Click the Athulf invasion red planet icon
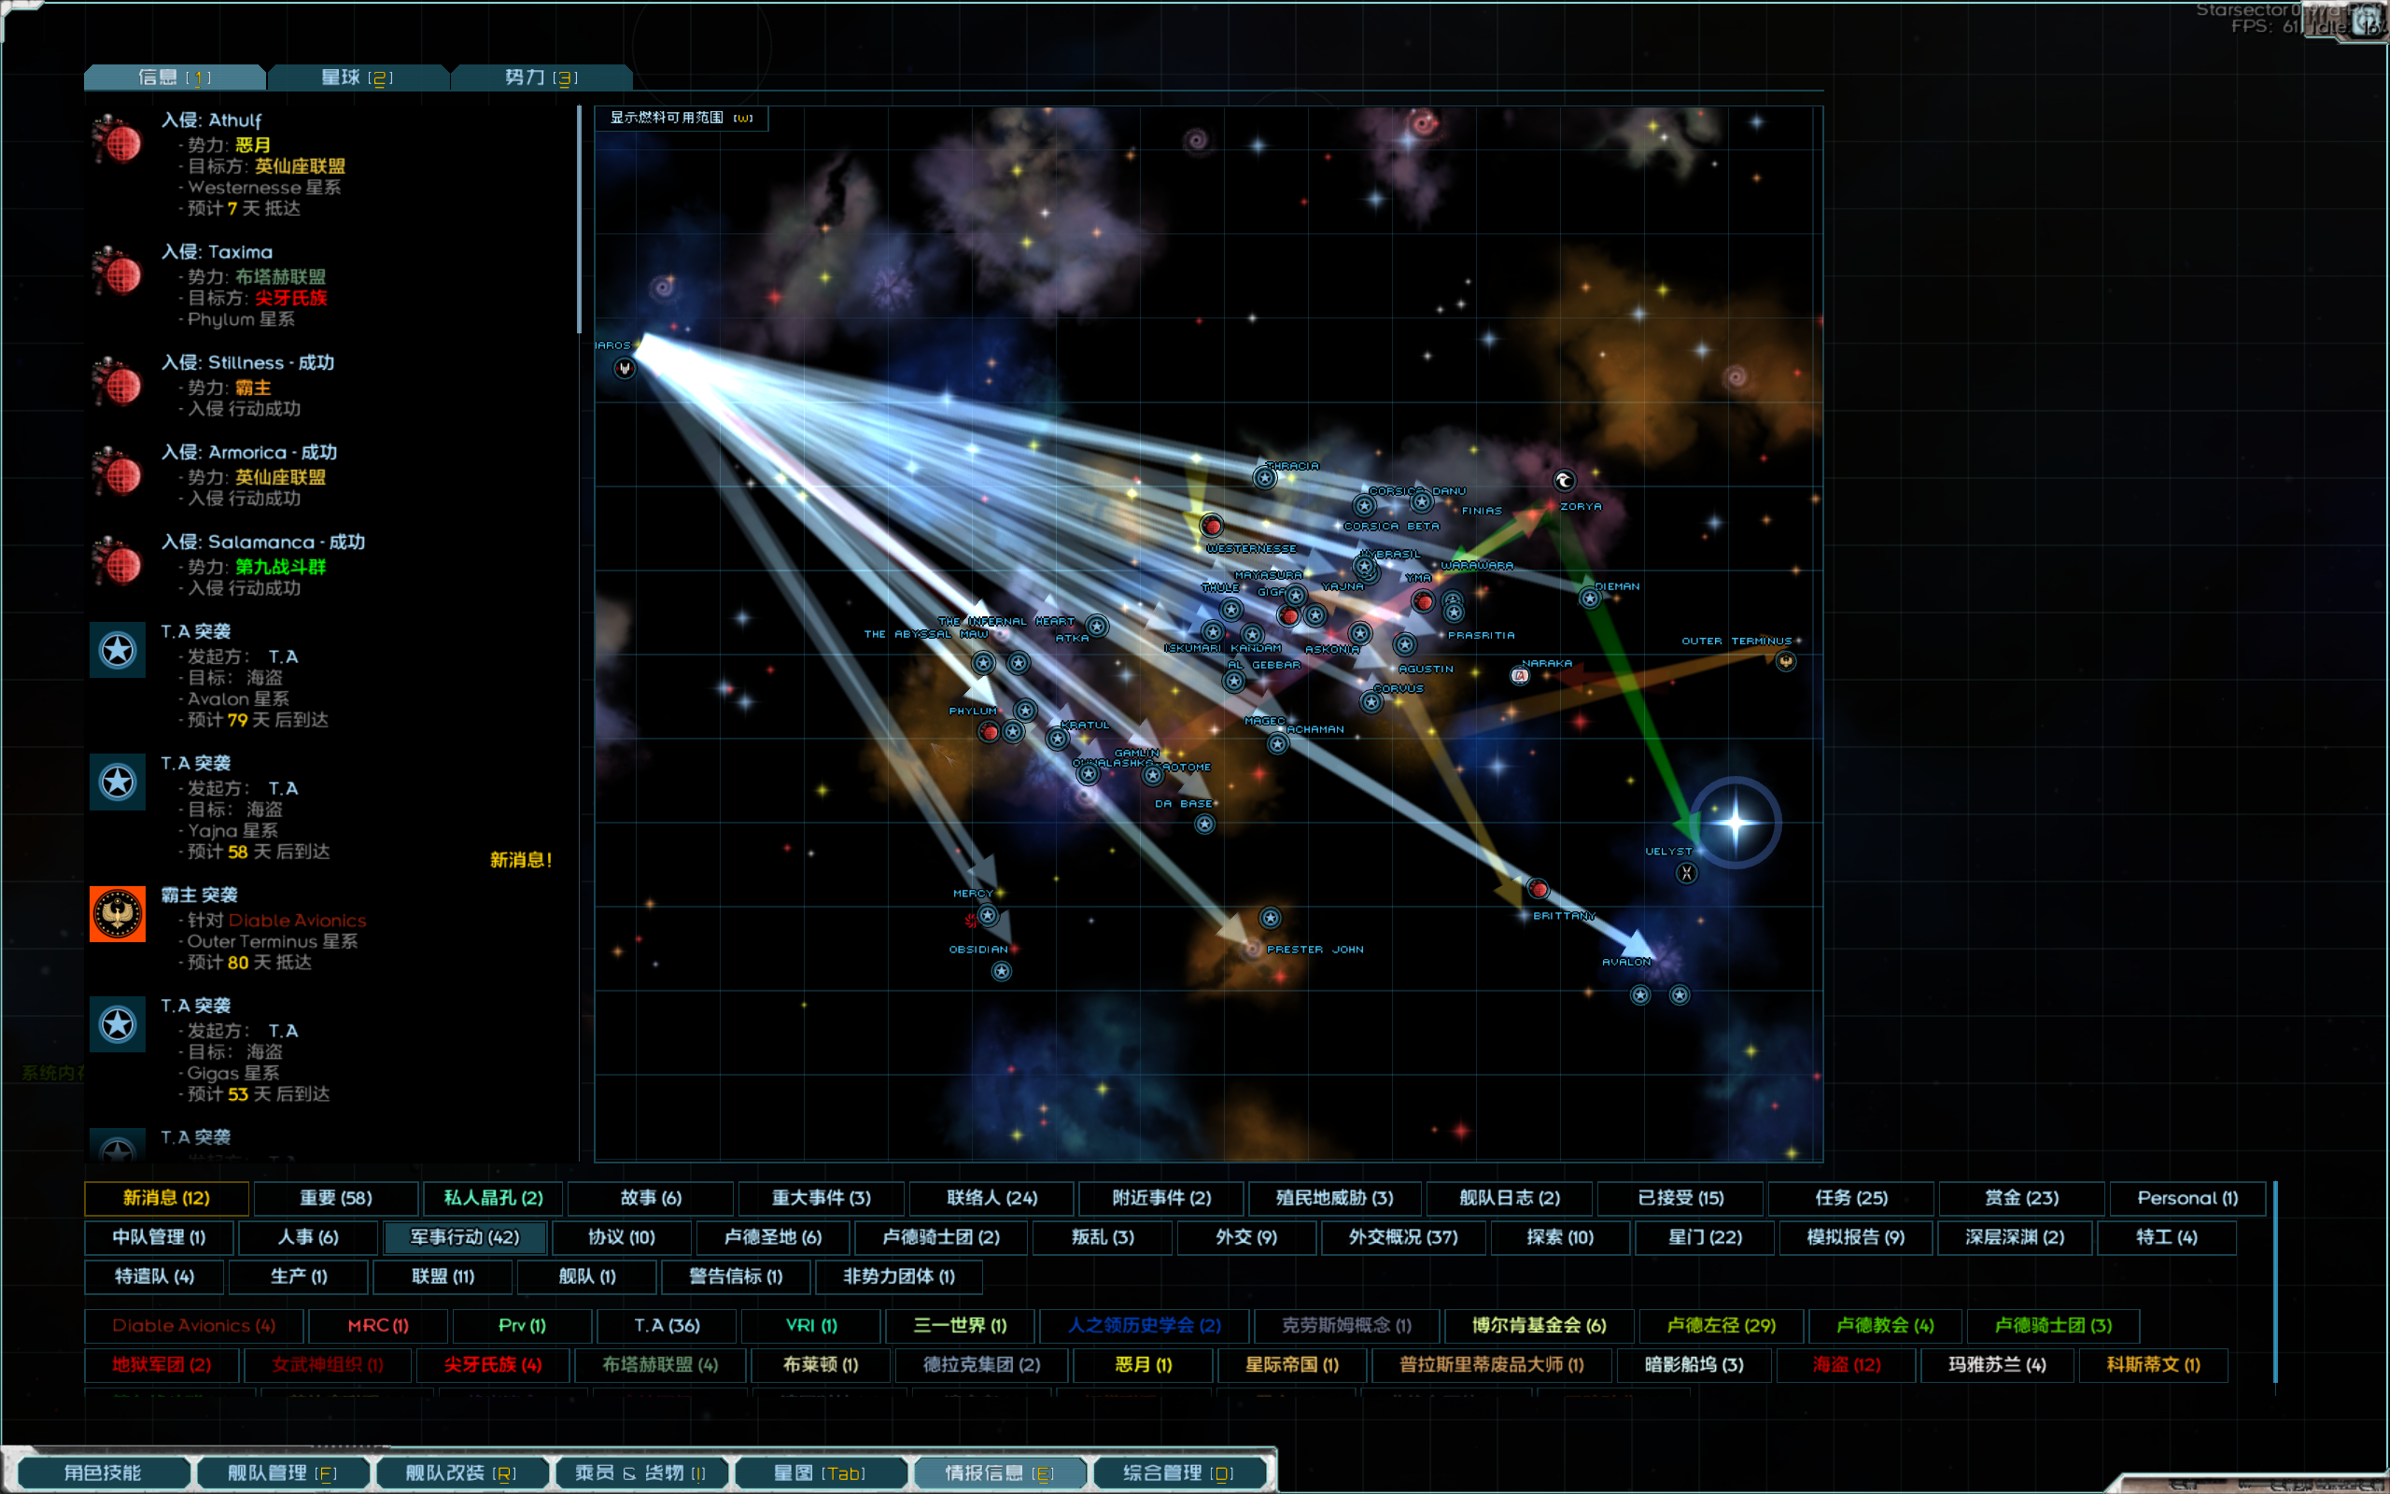This screenshot has width=2390, height=1494. coord(118,139)
